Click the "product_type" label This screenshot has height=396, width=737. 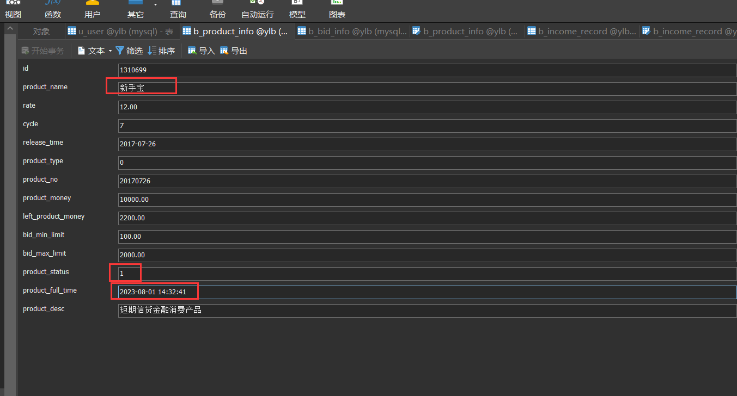click(x=43, y=161)
